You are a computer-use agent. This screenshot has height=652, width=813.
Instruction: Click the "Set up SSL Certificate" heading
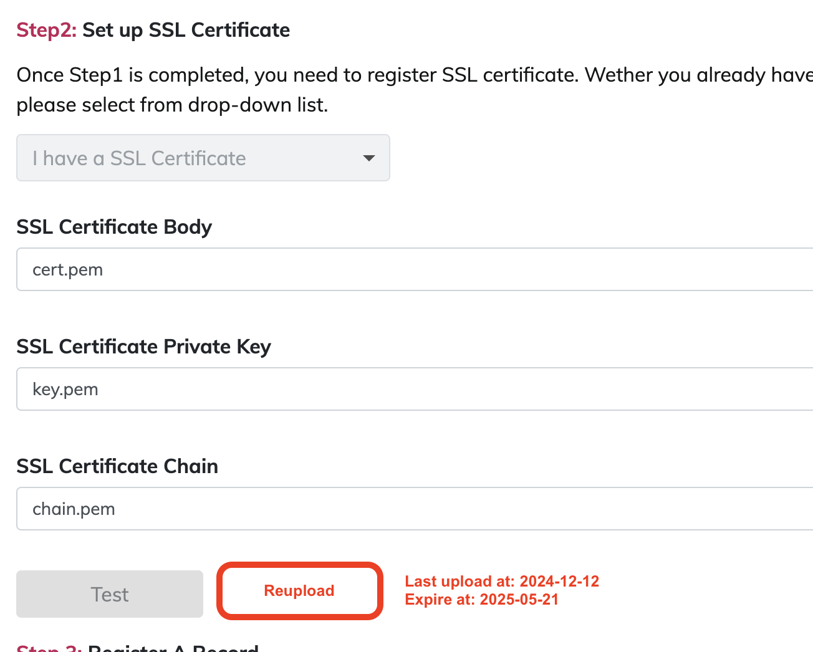(186, 30)
